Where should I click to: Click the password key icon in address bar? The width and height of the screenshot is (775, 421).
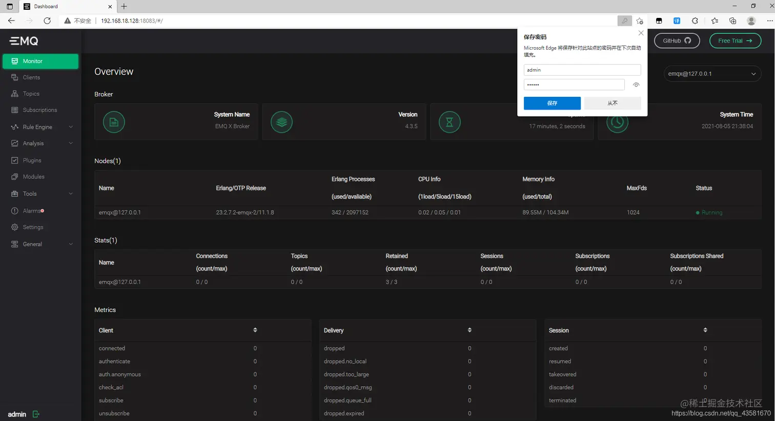coord(624,20)
